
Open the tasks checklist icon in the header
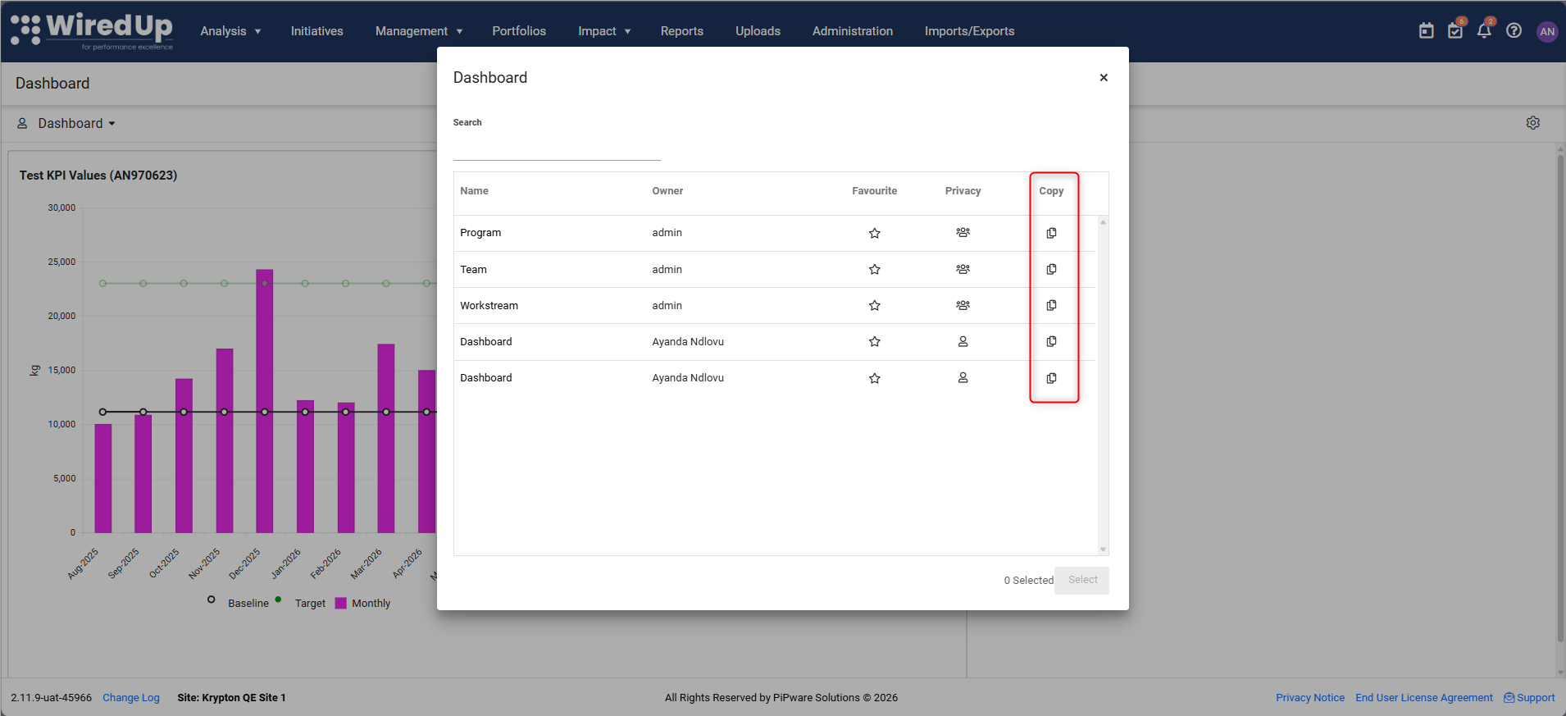[x=1455, y=31]
